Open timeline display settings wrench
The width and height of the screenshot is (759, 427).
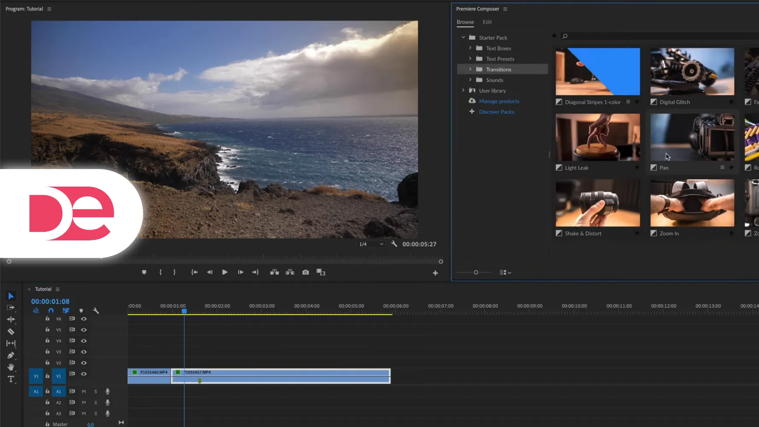point(96,311)
